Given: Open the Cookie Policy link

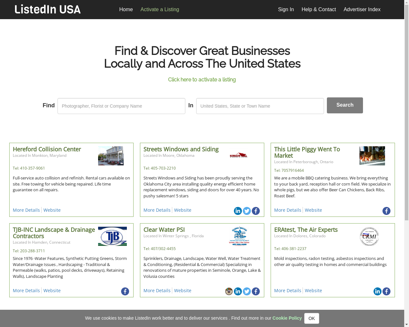Looking at the screenshot, I should 287,318.
